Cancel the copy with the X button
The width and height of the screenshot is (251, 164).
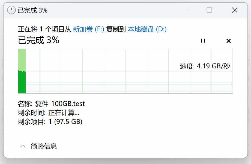click(x=229, y=41)
